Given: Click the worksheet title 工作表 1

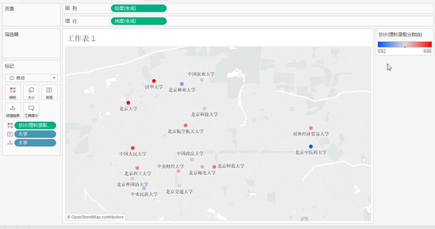Looking at the screenshot, I should tap(81, 39).
